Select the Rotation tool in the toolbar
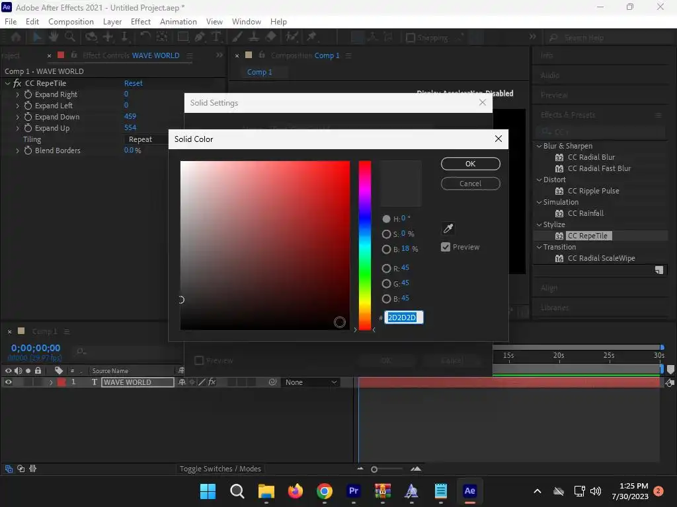 click(x=145, y=37)
